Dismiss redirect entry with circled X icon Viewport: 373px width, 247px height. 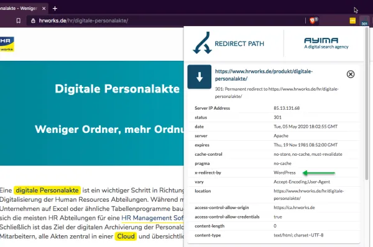(351, 74)
